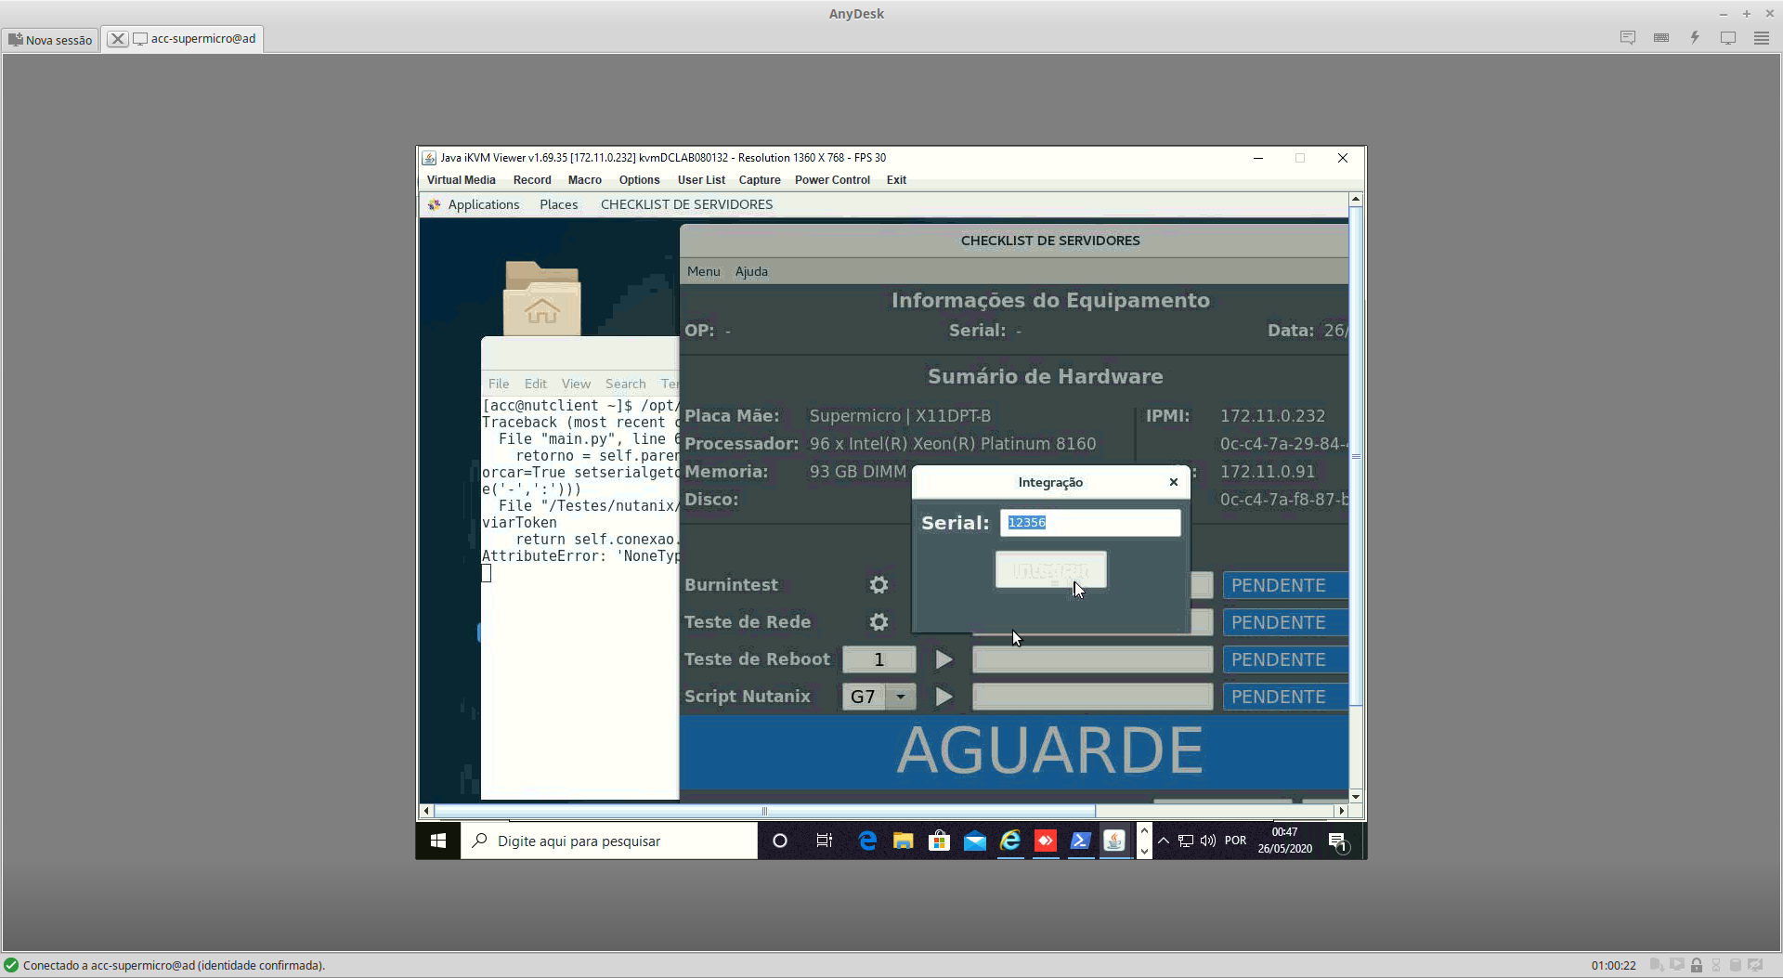The height and width of the screenshot is (978, 1783).
Task: Close the acc-supermicro@ad session tab
Action: (117, 39)
